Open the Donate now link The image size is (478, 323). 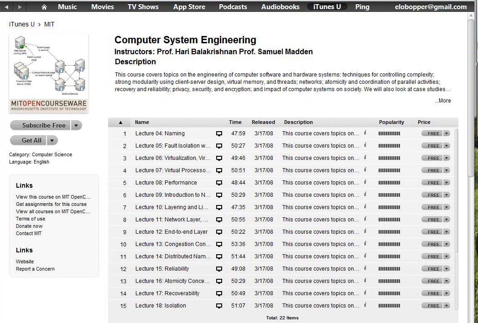point(29,226)
